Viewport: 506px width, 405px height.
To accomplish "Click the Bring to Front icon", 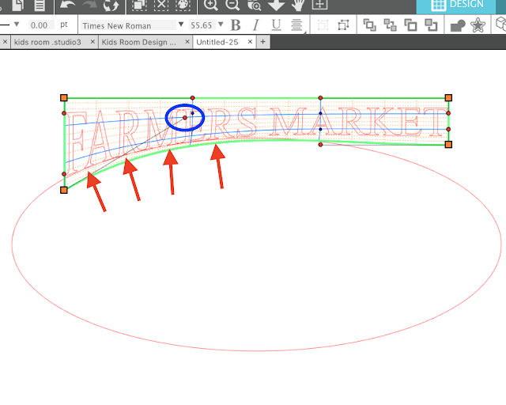I will point(369,25).
